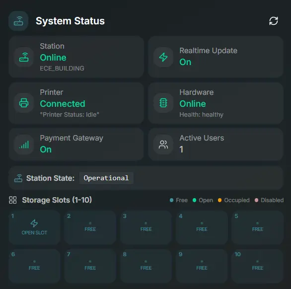Viewport: 291px width, 289px height.
Task: Select storage slot 2
Action: [90, 227]
